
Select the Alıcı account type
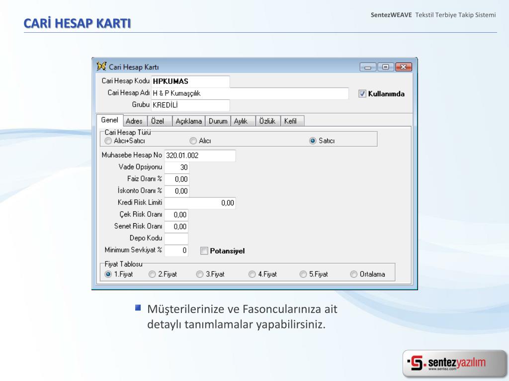tap(193, 141)
